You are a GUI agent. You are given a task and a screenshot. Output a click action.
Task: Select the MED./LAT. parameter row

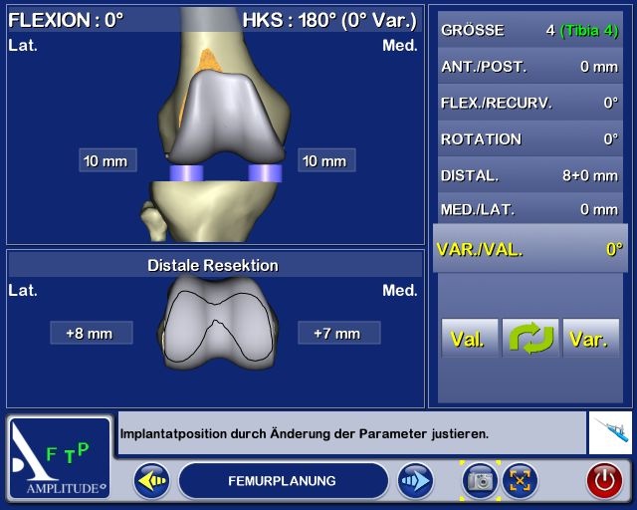pos(531,208)
